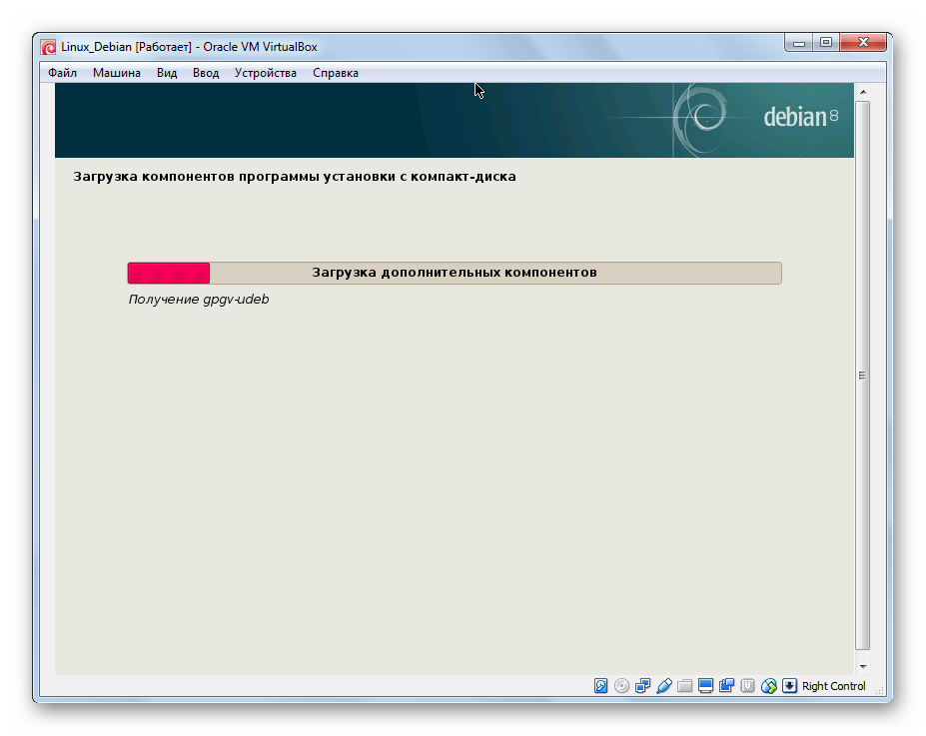
Task: Click the CPU virtualization chip icon
Action: [747, 686]
